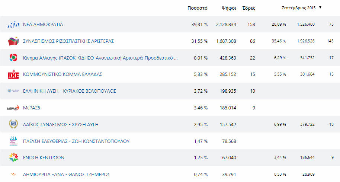Click the 3,72 % percentage value

[201, 91]
